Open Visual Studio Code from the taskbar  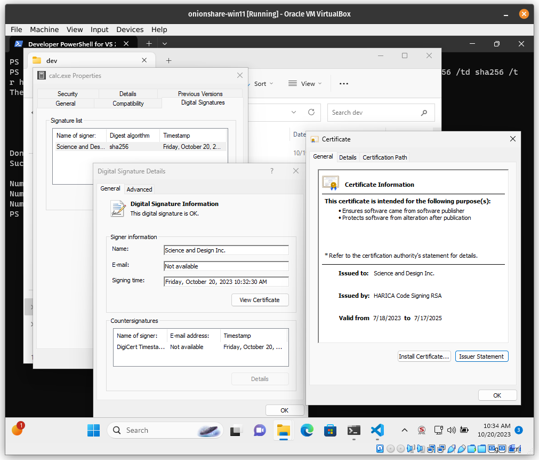(377, 430)
